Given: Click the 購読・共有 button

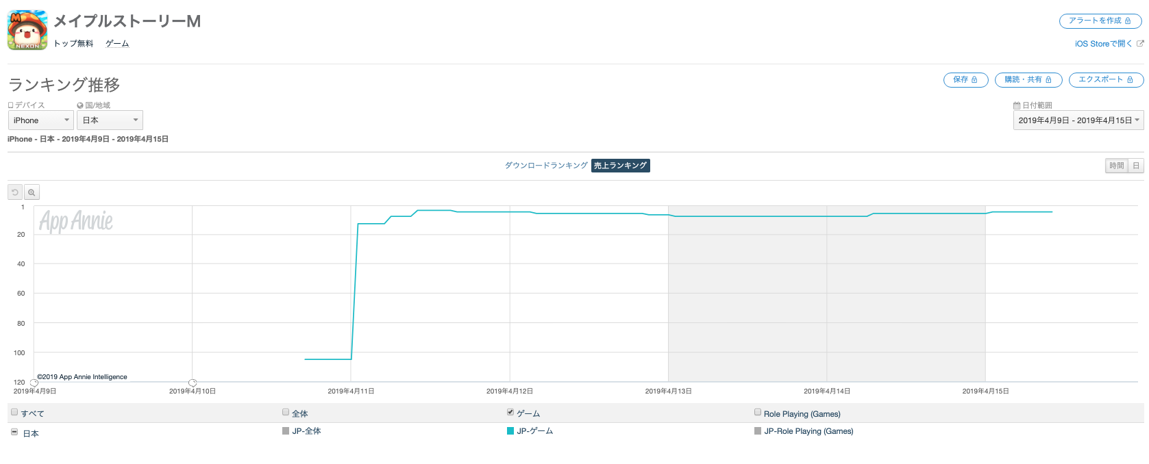Looking at the screenshot, I should (1028, 80).
